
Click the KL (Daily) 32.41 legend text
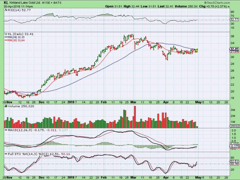pyautogui.click(x=20, y=34)
